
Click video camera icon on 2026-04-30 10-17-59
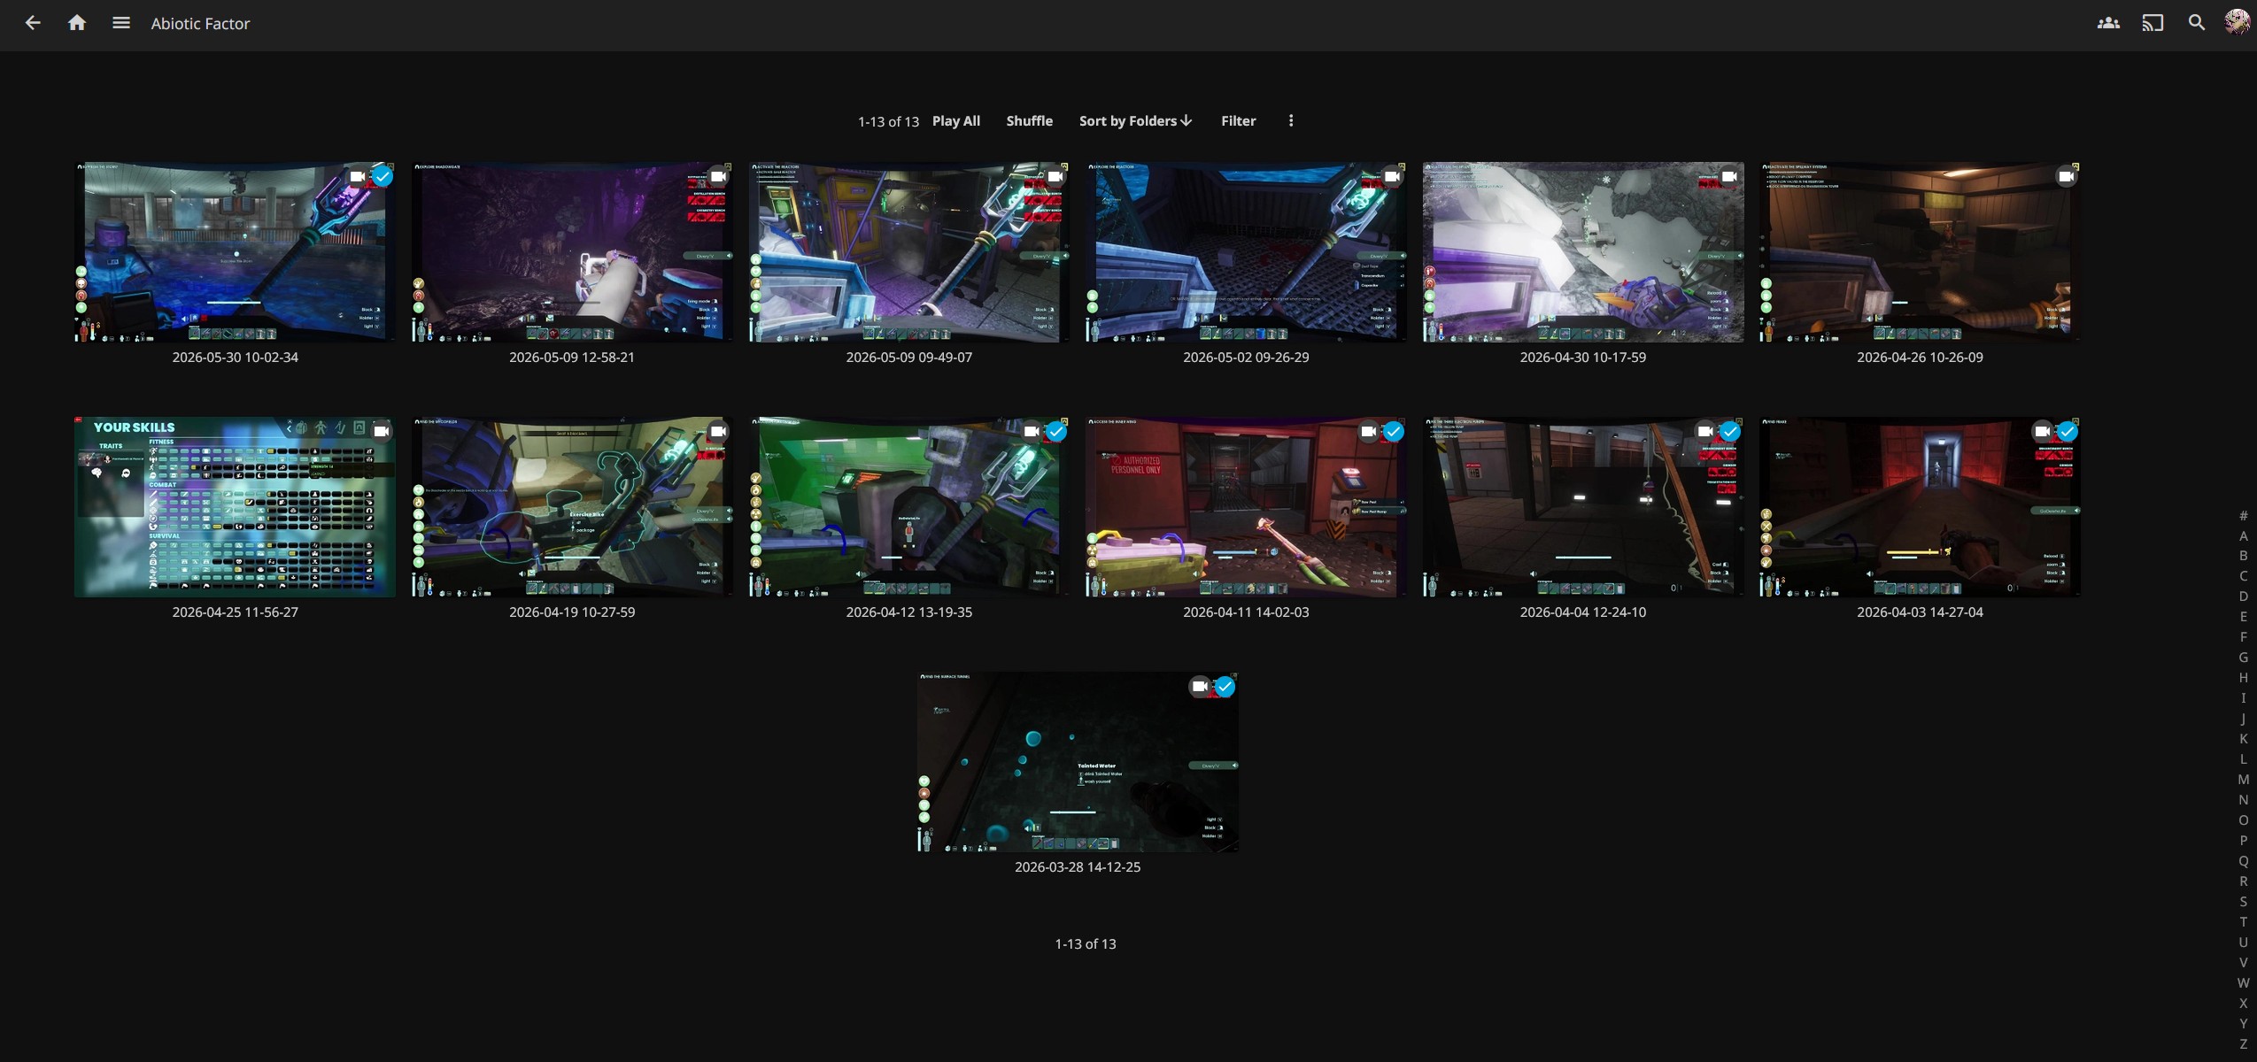[1729, 176]
